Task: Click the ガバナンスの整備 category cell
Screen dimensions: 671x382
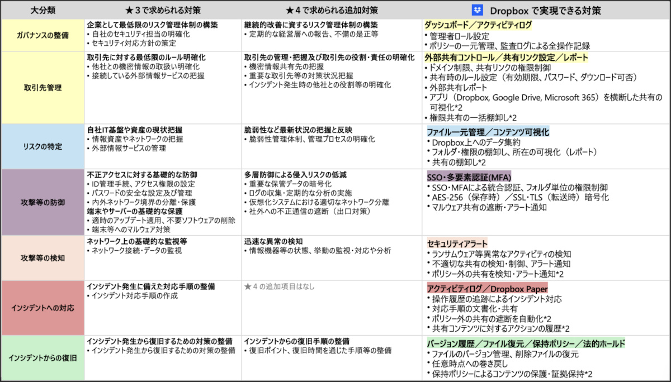Action: point(42,36)
